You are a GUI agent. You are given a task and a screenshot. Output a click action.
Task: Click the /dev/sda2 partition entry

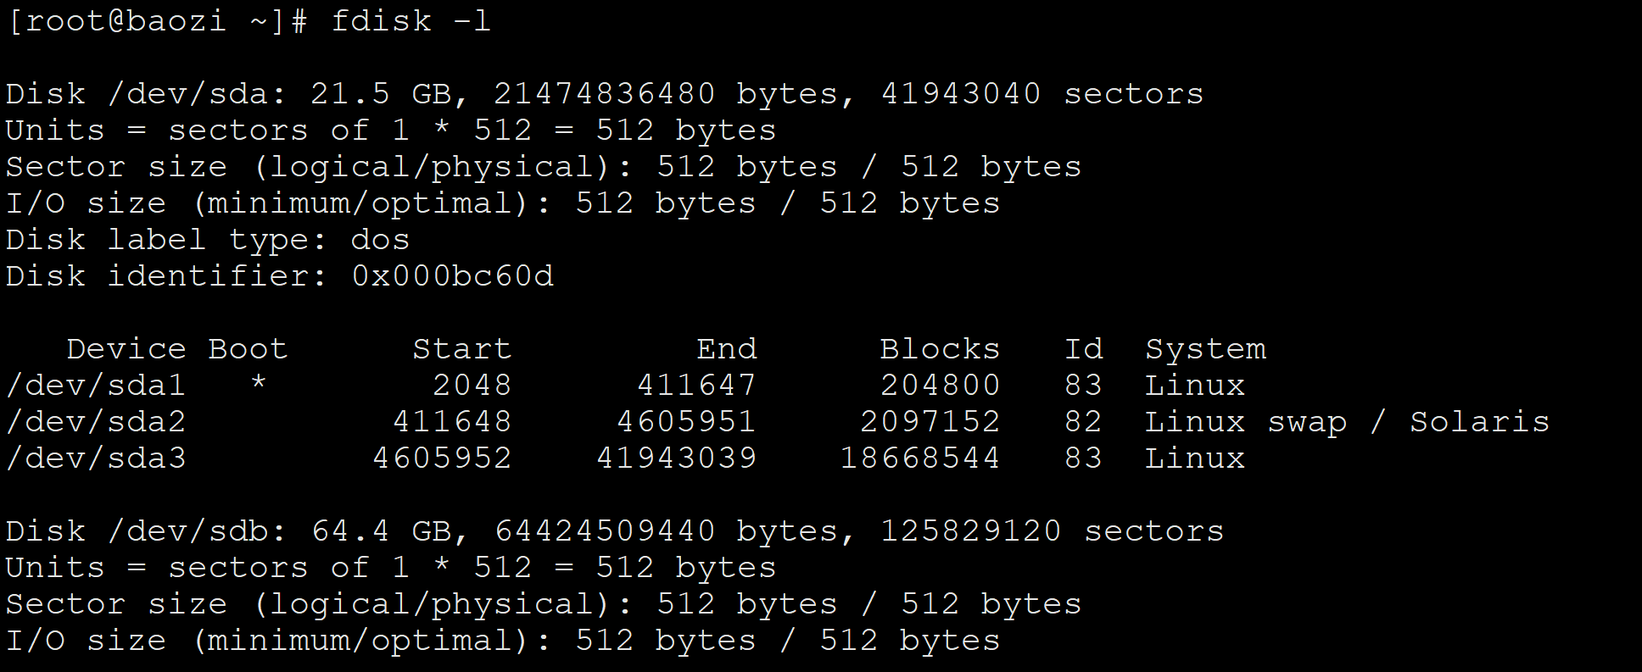(96, 422)
